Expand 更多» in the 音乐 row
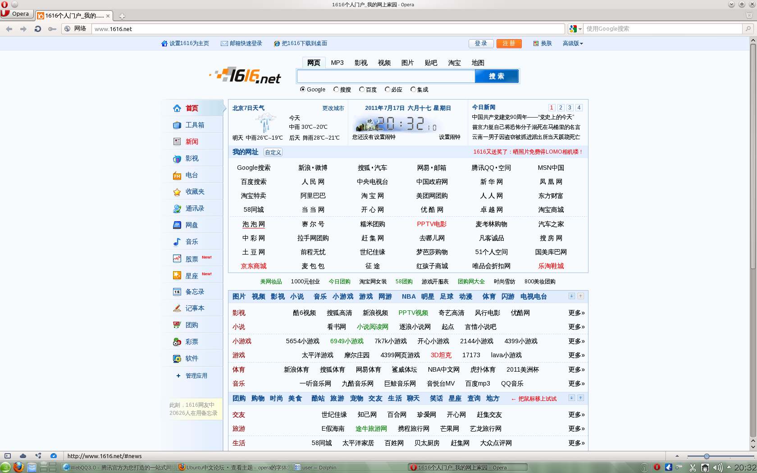Image resolution: width=757 pixels, height=473 pixels. tap(576, 383)
